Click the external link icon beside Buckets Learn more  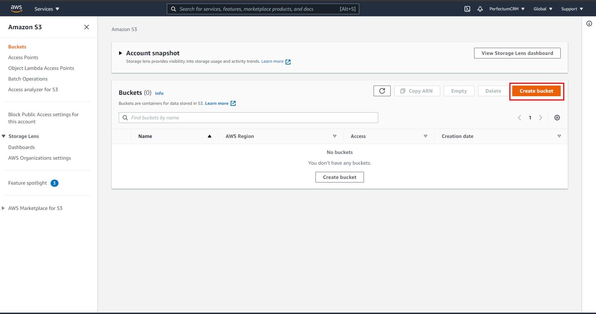pos(233,103)
